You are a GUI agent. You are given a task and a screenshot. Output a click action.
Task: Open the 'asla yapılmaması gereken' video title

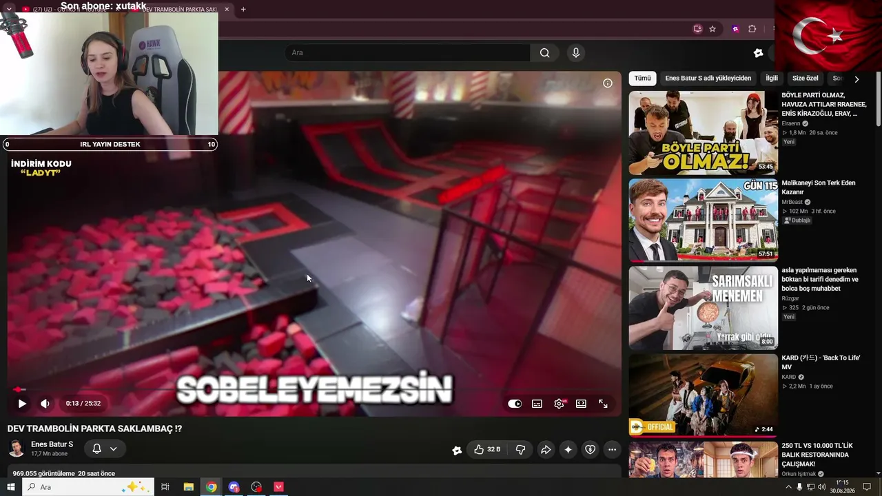pyautogui.click(x=820, y=279)
